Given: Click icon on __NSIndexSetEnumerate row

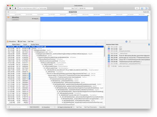Looking at the screenshot, I should click(30, 93).
